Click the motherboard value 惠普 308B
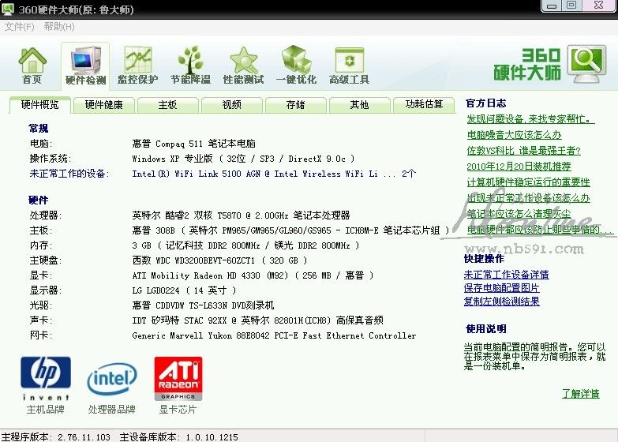The height and width of the screenshot is (442, 618). [290, 230]
